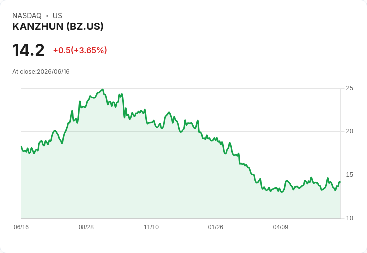Click the dot separator between NASDAQ and US

click(x=47, y=16)
